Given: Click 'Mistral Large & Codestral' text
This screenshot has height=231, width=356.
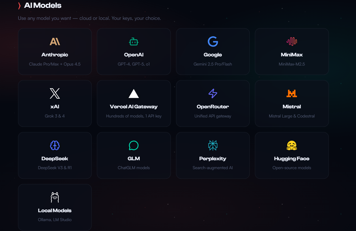Looking at the screenshot, I should (292, 116).
